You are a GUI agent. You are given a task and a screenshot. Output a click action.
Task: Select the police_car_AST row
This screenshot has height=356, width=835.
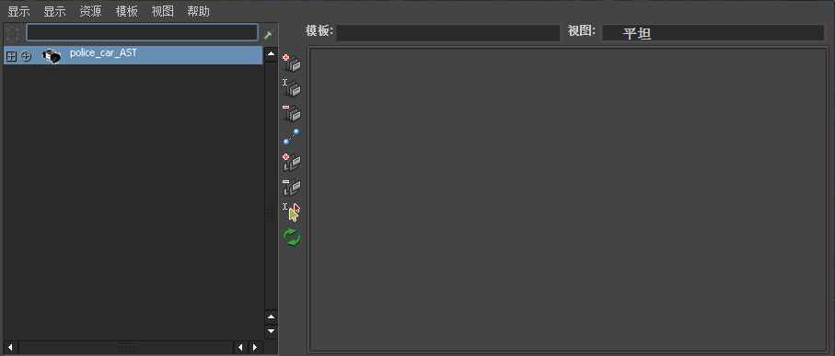pos(133,55)
